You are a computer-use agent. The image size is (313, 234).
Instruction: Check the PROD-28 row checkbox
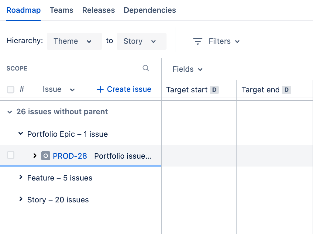click(x=11, y=155)
